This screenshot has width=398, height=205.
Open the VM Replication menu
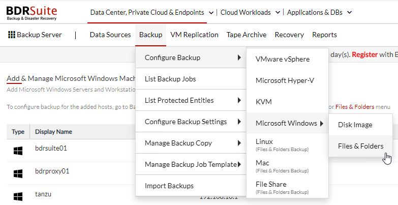pos(195,35)
